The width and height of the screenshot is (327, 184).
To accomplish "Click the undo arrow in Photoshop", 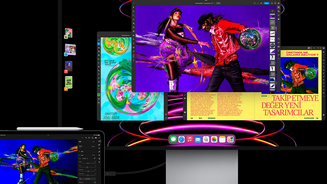I will pyautogui.click(x=255, y=3).
